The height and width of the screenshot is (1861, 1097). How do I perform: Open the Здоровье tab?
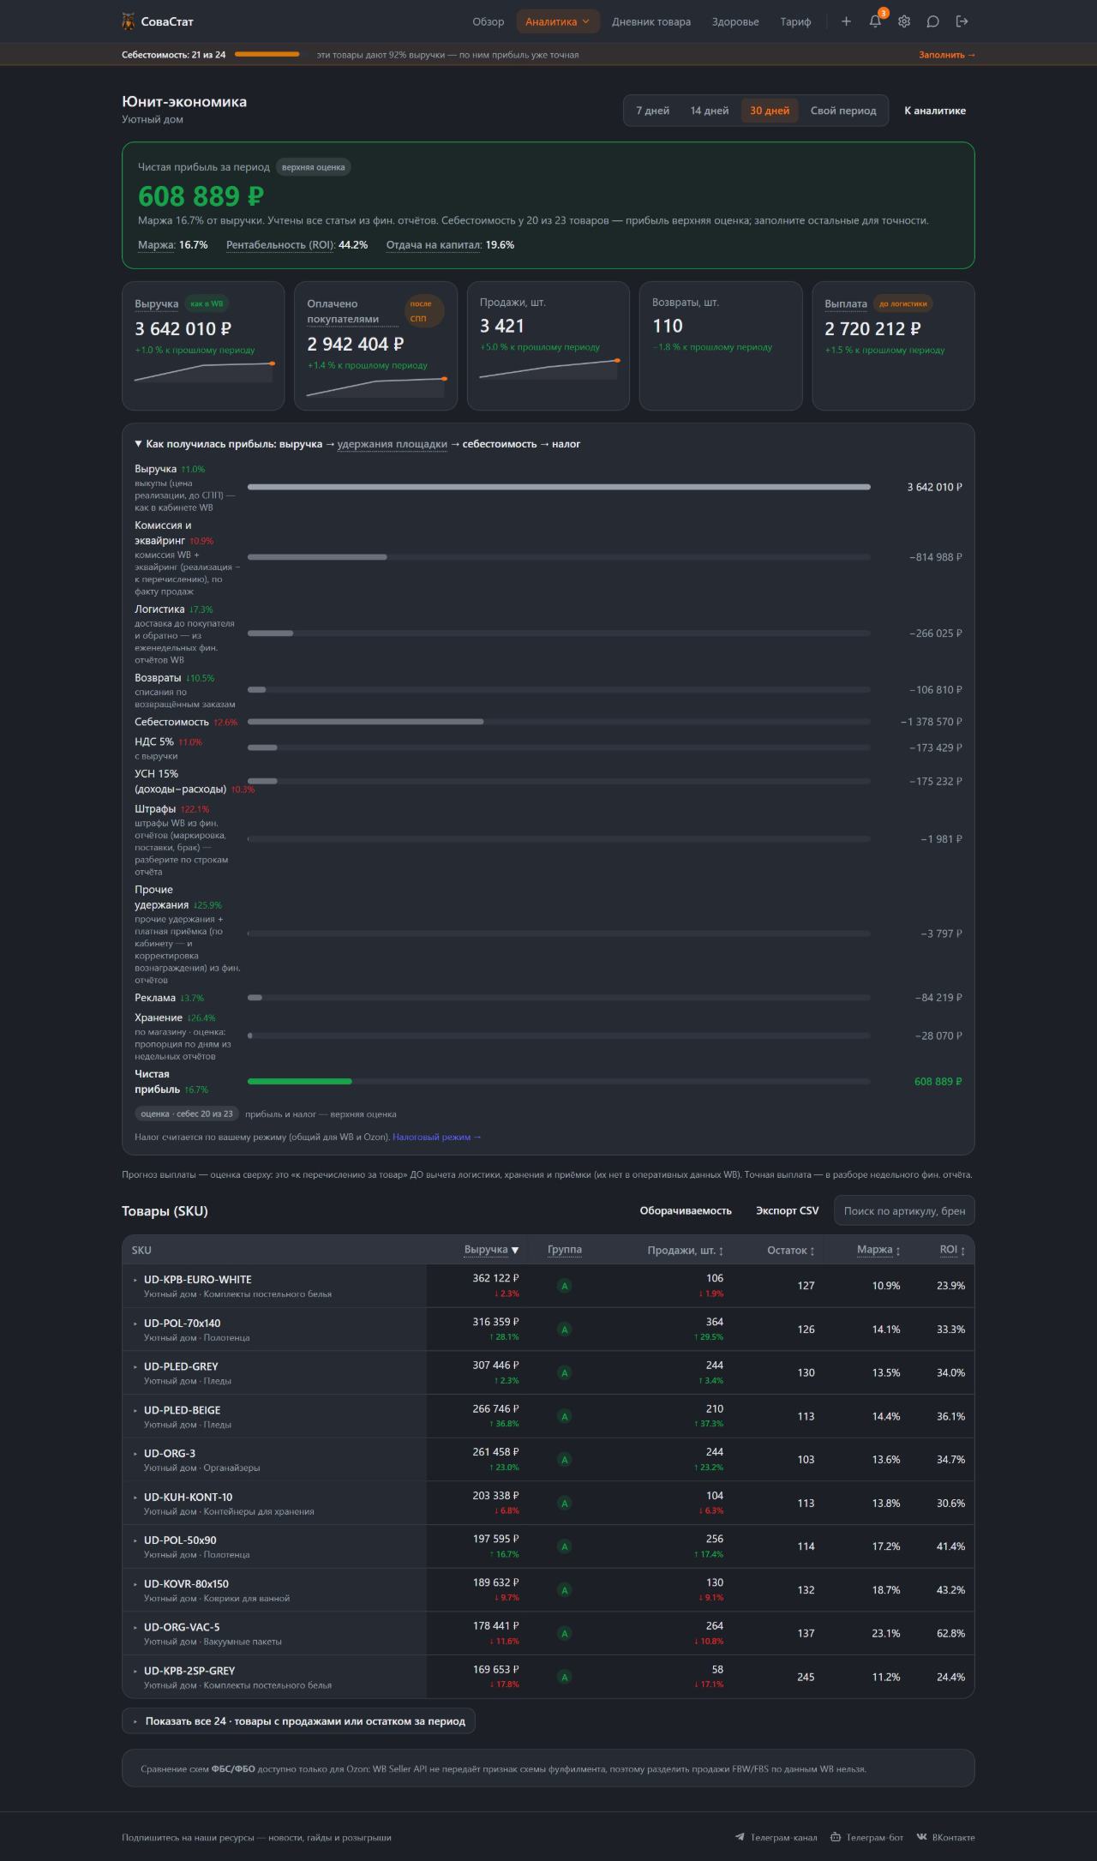(x=735, y=21)
